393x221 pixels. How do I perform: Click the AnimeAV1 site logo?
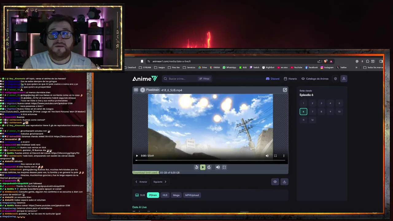point(145,79)
